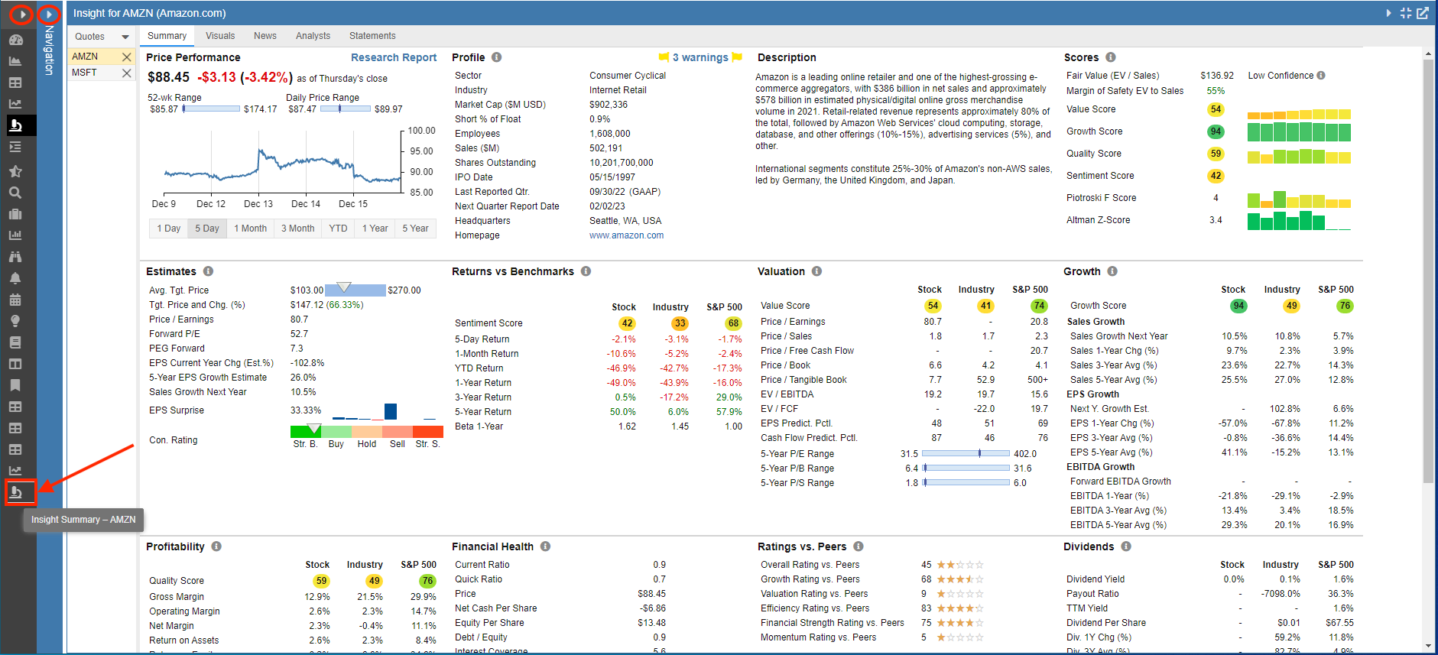
Task: Switch to the Summary tab
Action: coord(167,36)
